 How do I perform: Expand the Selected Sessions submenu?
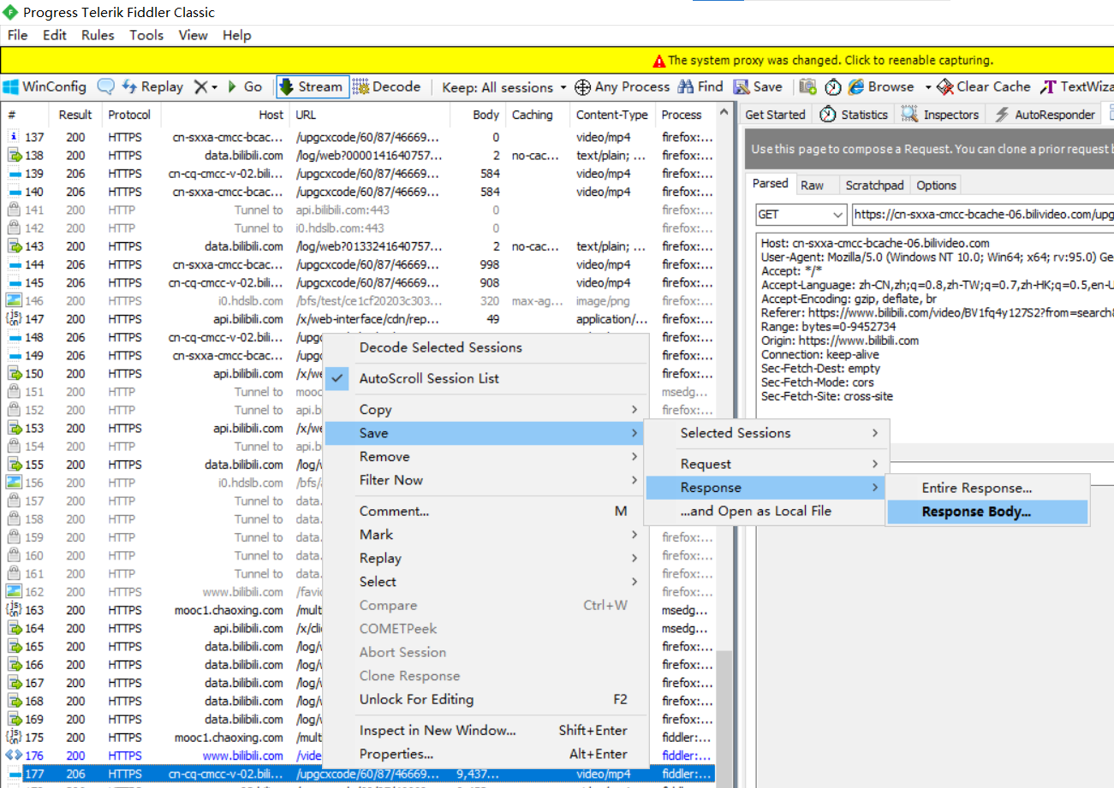[767, 433]
